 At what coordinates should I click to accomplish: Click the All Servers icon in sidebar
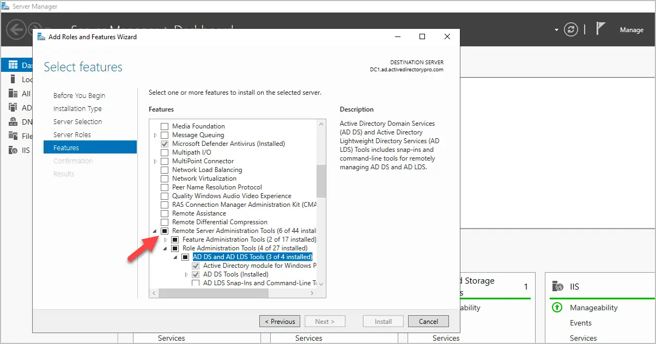[13, 94]
